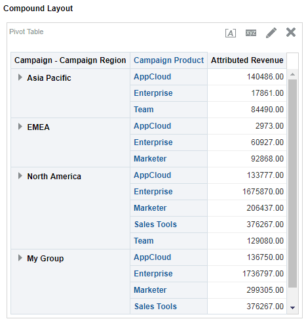Click revenue value 299305.00
This screenshot has width=306, height=323.
265,290
